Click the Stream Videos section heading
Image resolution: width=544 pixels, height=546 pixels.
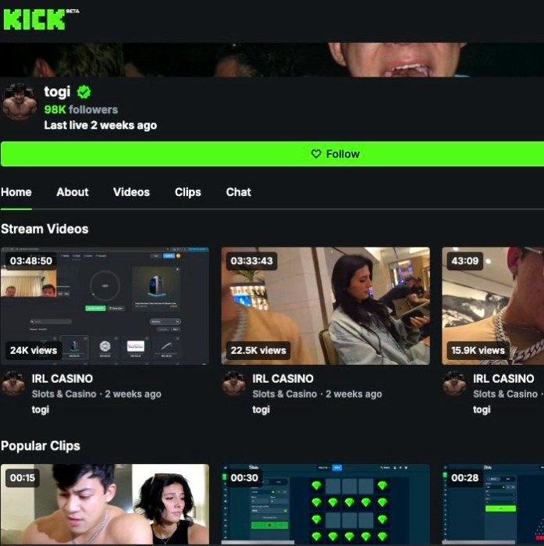44,229
